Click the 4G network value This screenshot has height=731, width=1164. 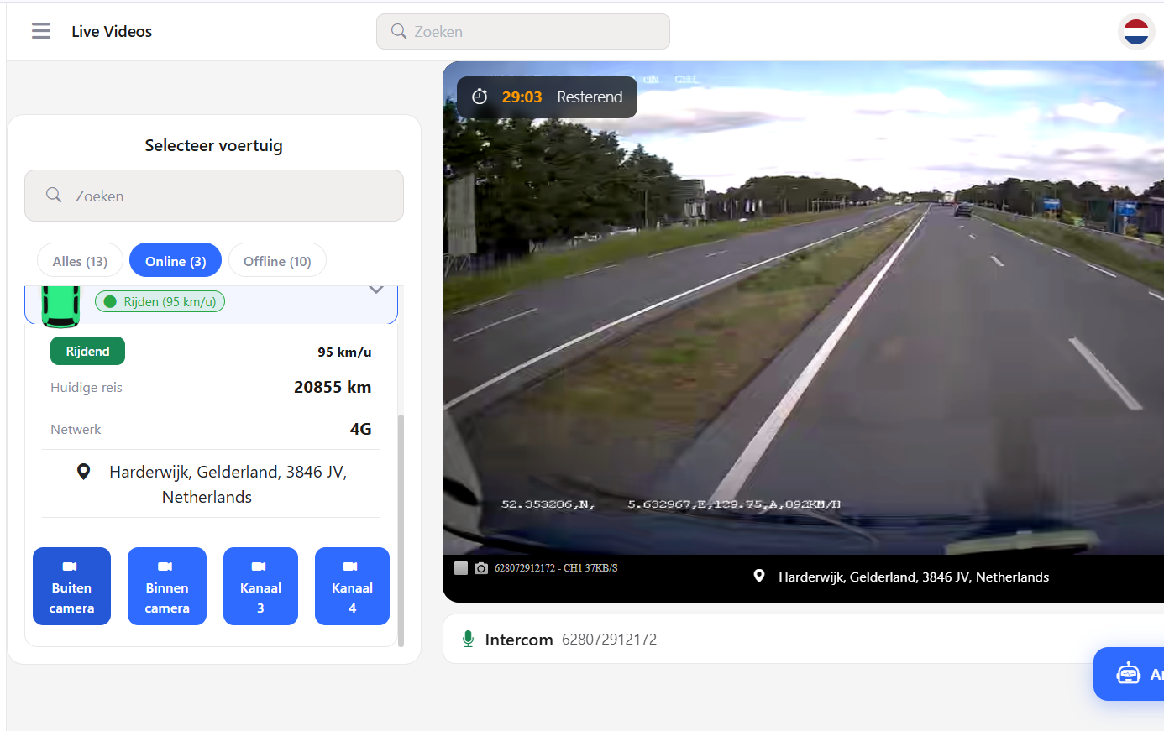click(361, 429)
